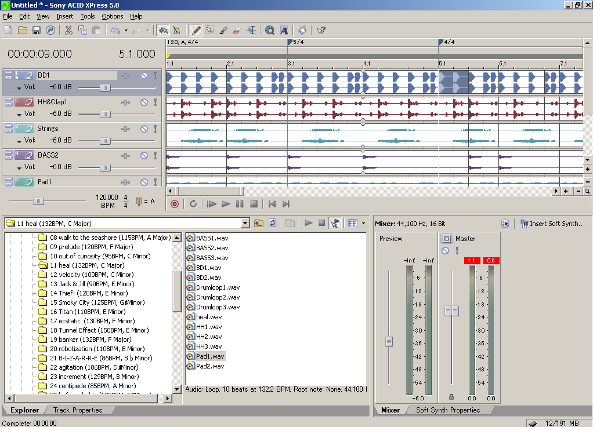The width and height of the screenshot is (593, 427).
Task: Open the Explorer Views dropdown arrow
Action: (363, 223)
